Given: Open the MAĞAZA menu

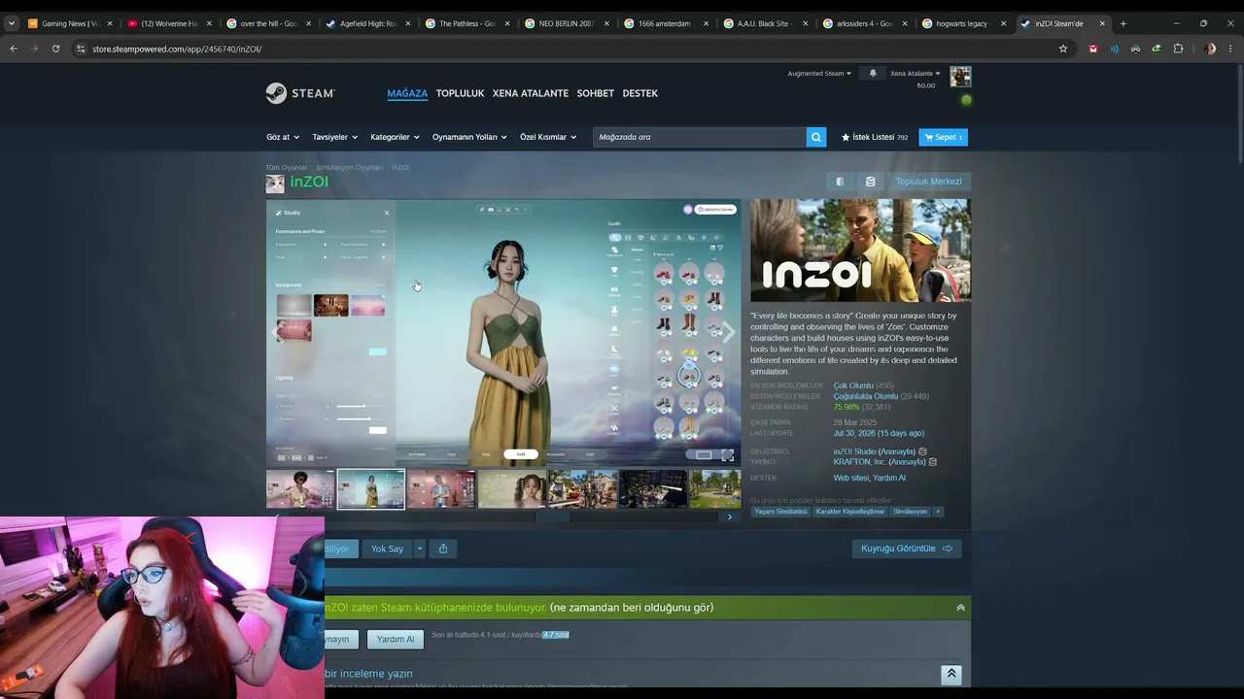Looking at the screenshot, I should 407,93.
